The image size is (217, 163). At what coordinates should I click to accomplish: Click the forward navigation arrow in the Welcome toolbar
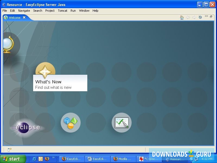[x=194, y=17]
